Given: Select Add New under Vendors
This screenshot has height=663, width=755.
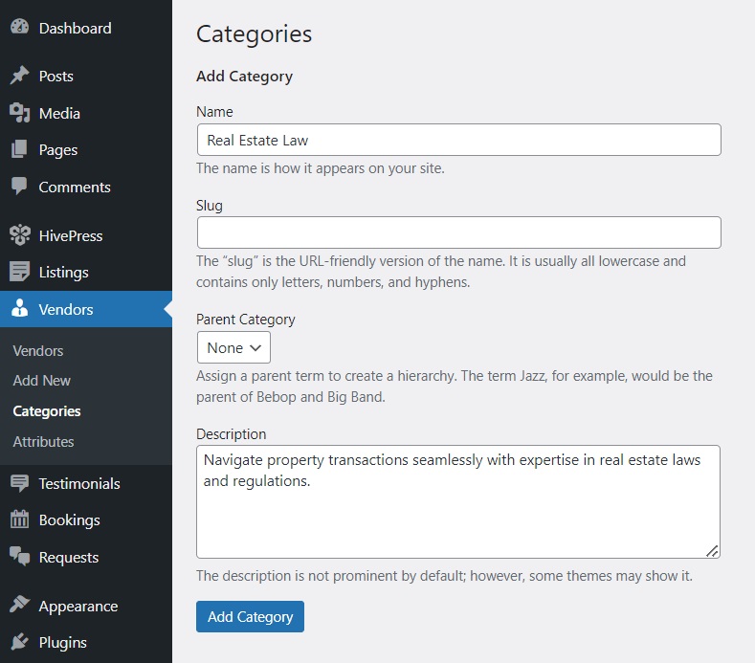Looking at the screenshot, I should 42,381.
